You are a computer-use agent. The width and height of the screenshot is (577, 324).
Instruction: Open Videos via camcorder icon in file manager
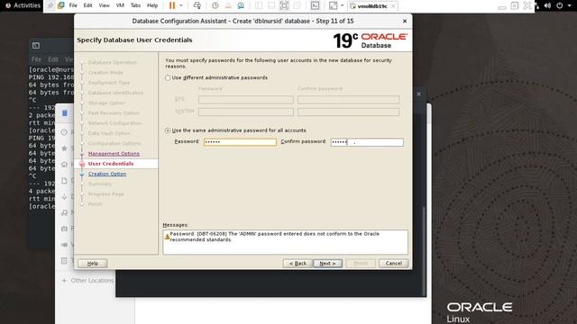tap(64, 245)
